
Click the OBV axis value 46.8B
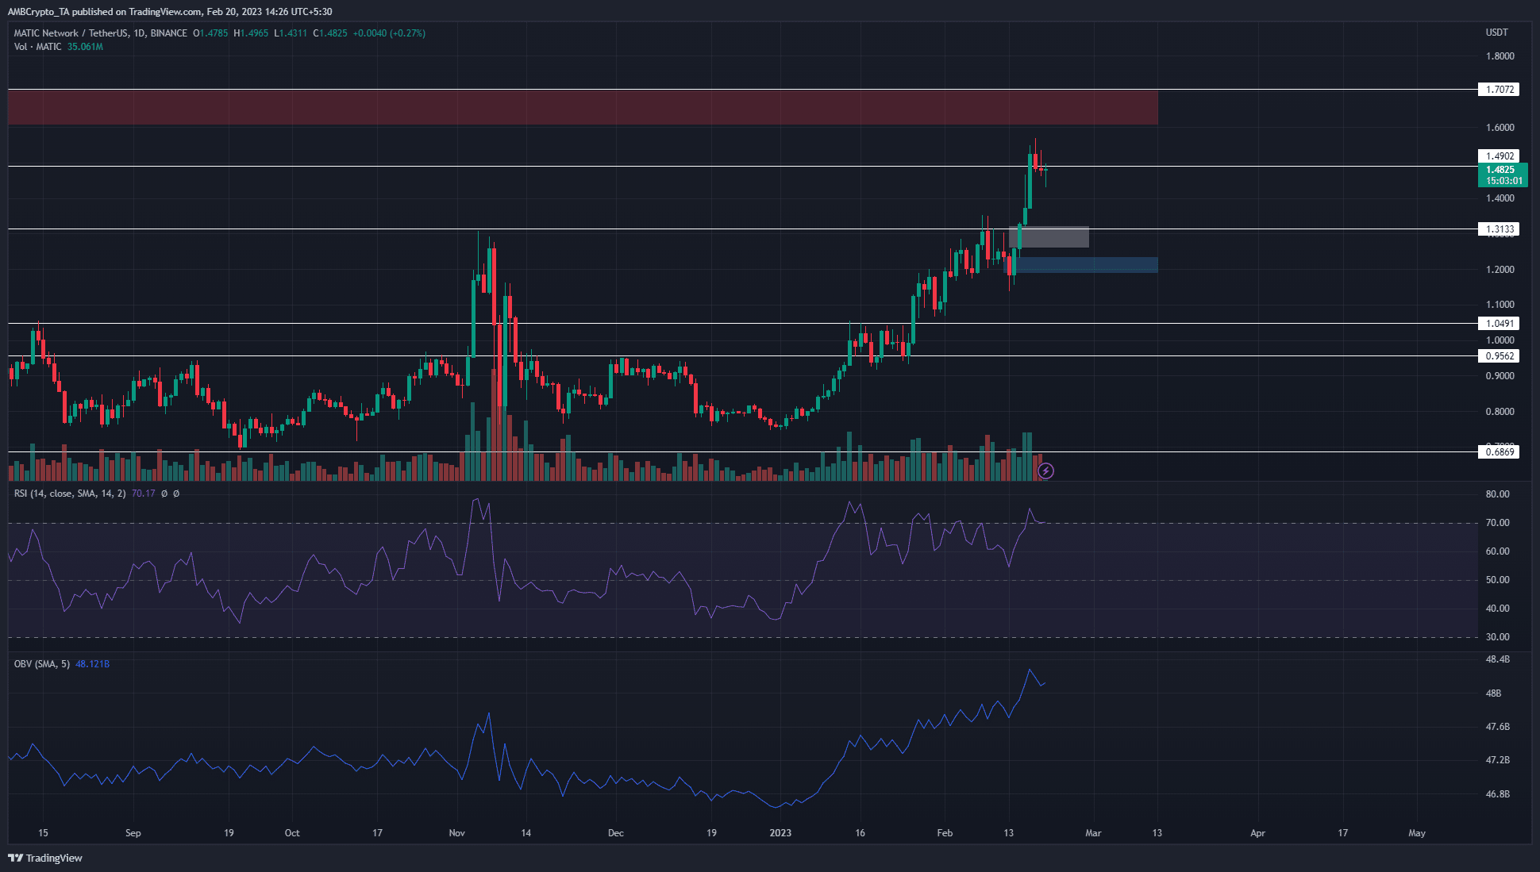coord(1497,794)
